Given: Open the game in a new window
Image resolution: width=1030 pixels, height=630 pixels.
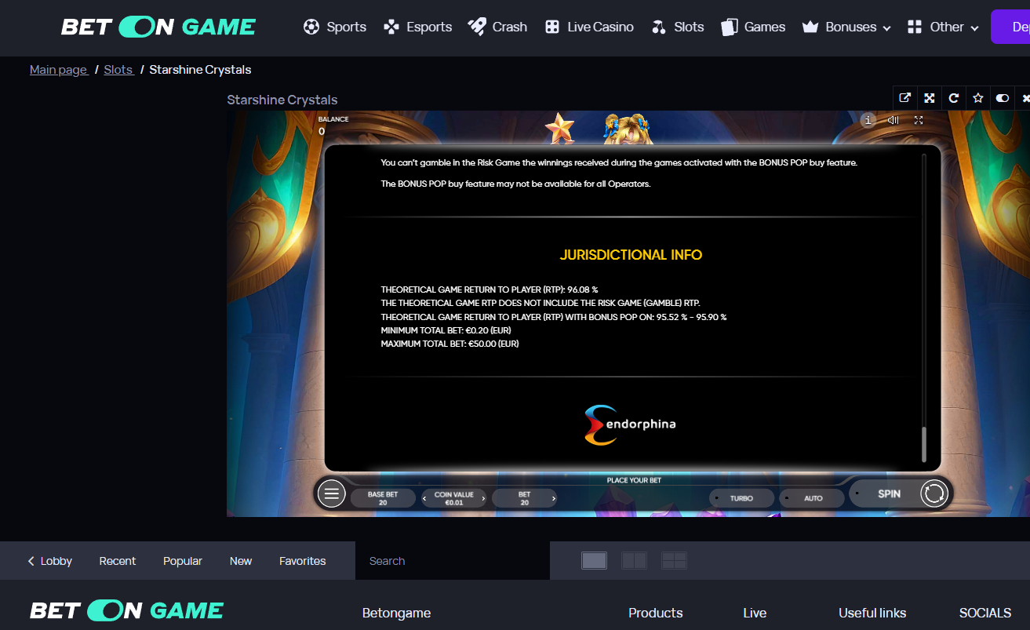Looking at the screenshot, I should (904, 98).
